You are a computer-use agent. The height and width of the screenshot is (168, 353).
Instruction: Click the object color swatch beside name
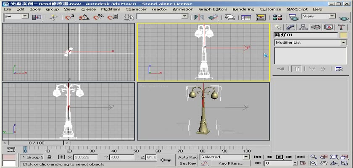point(343,35)
